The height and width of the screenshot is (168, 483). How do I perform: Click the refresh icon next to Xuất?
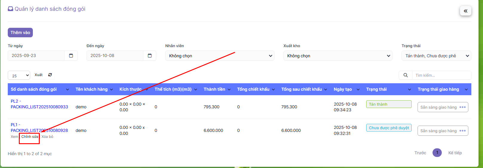click(50, 75)
